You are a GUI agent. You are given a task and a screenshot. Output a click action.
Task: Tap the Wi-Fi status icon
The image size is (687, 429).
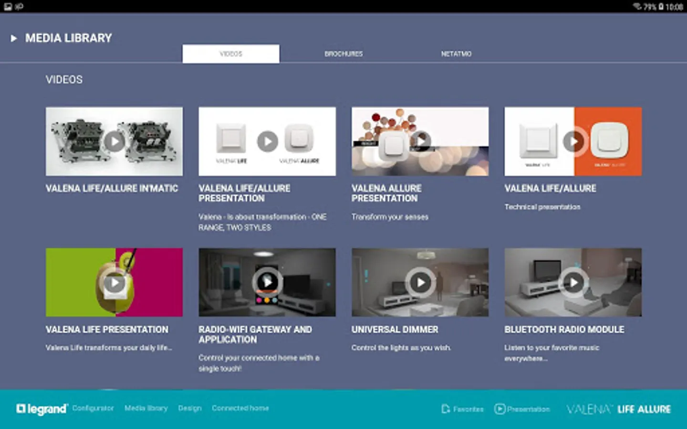[x=637, y=6]
